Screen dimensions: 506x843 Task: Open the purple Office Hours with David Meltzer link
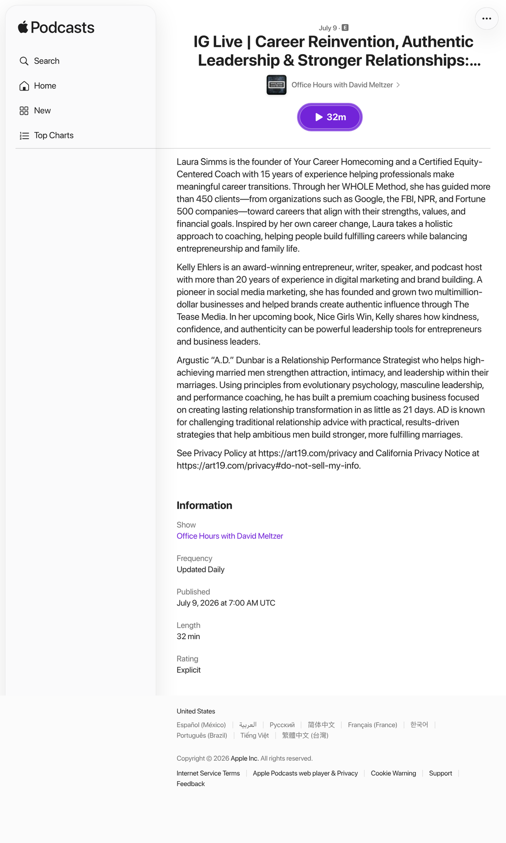tap(230, 536)
